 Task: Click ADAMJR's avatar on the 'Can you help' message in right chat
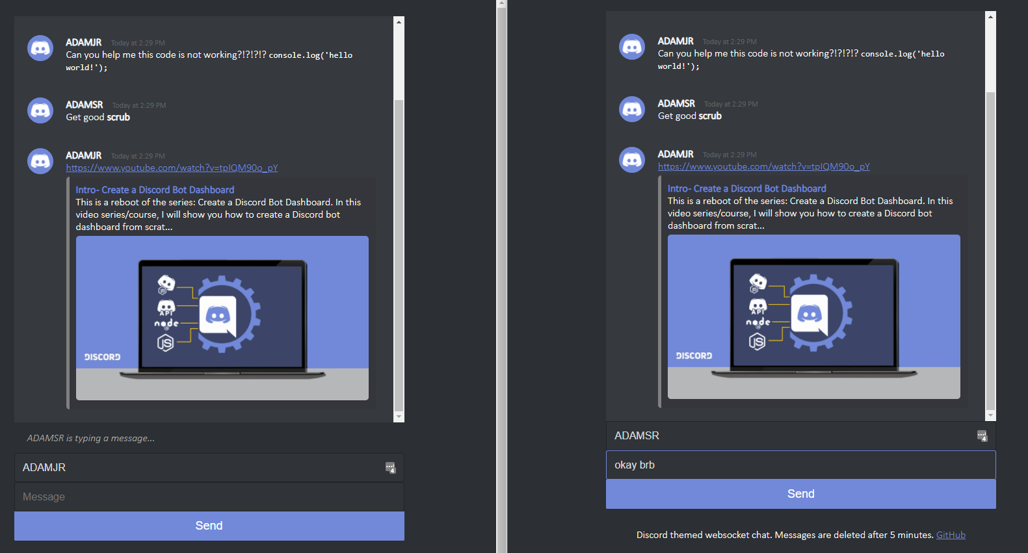[x=632, y=47]
